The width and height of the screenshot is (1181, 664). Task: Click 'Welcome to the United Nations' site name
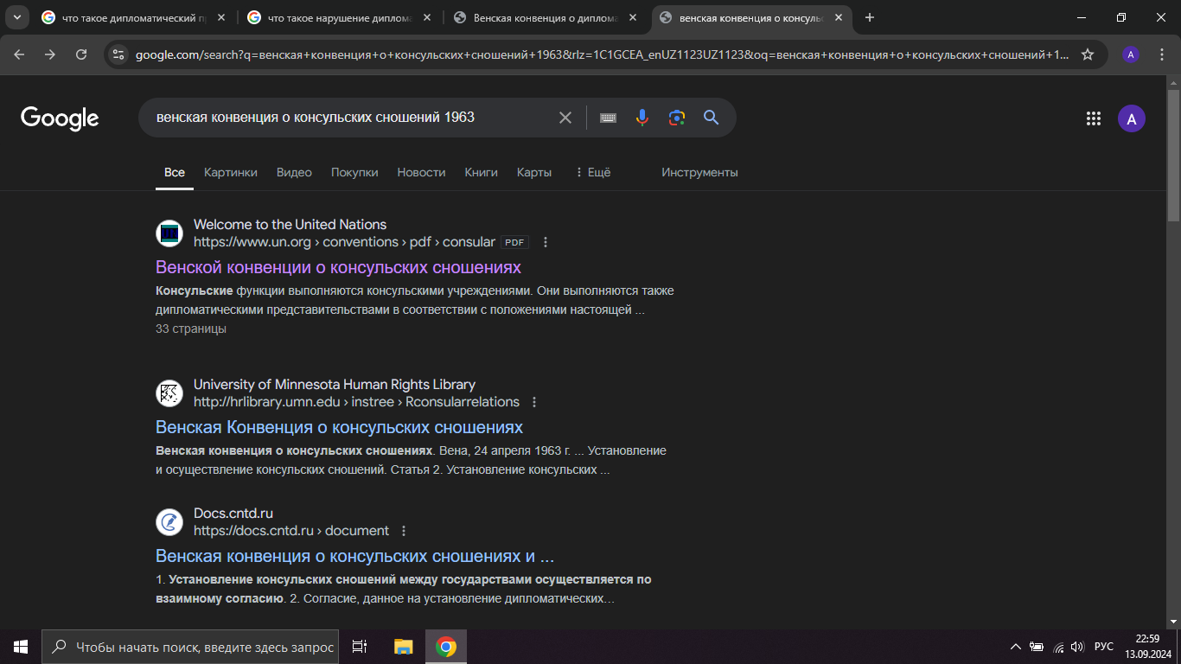click(290, 225)
